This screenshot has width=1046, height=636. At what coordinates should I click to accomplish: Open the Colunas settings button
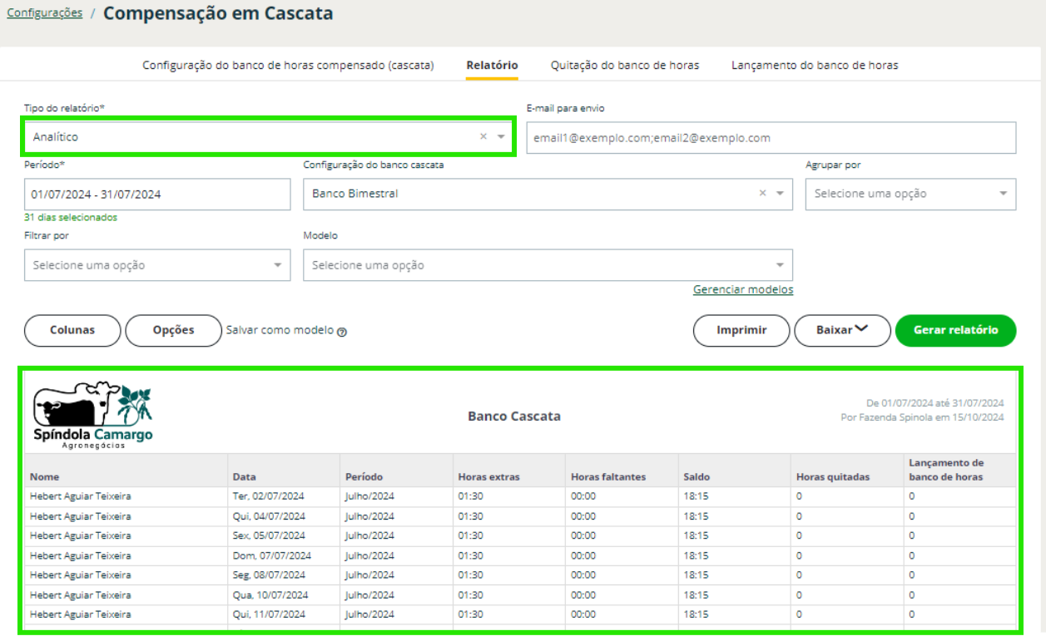pos(72,330)
